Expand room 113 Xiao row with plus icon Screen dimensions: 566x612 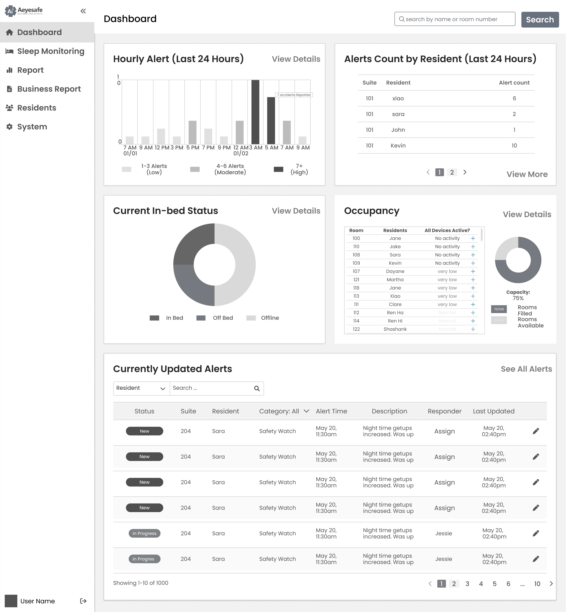pos(473,296)
